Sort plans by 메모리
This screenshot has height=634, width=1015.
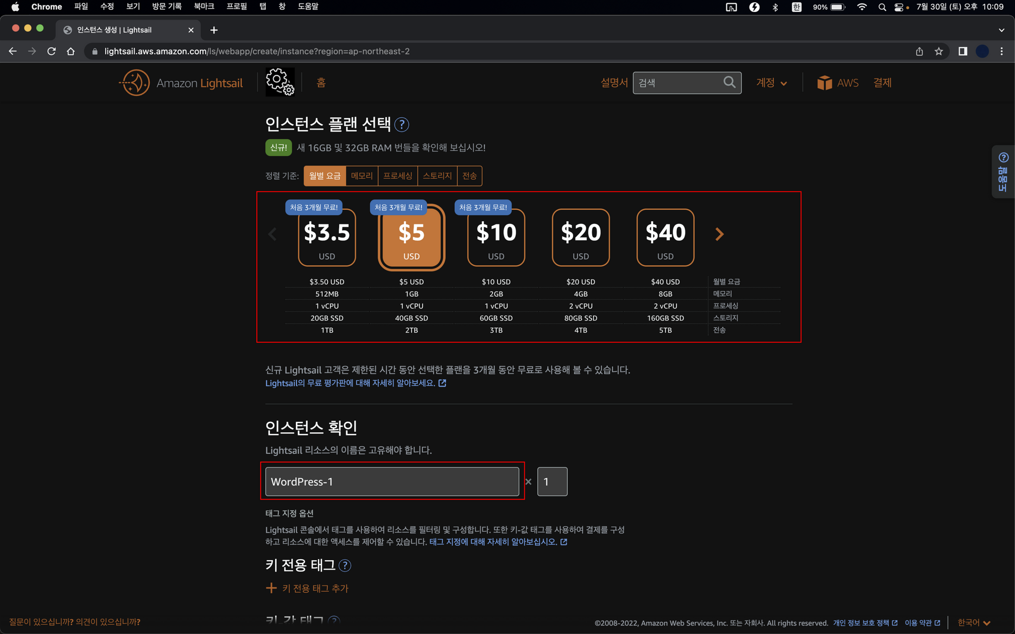coord(361,176)
